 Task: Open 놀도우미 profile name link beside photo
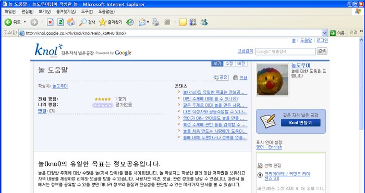tap(301, 66)
